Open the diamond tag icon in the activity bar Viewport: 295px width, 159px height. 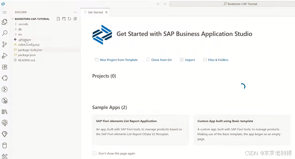tap(5, 134)
